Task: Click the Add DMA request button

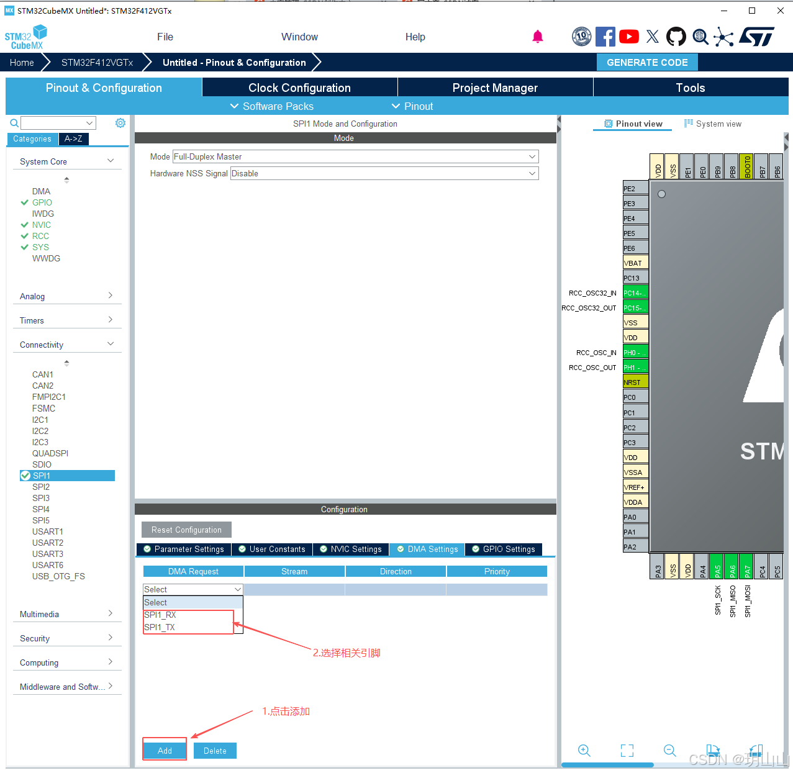Action: click(x=165, y=751)
